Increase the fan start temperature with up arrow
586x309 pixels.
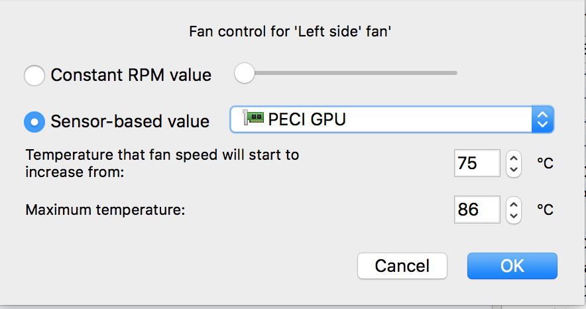(x=514, y=158)
